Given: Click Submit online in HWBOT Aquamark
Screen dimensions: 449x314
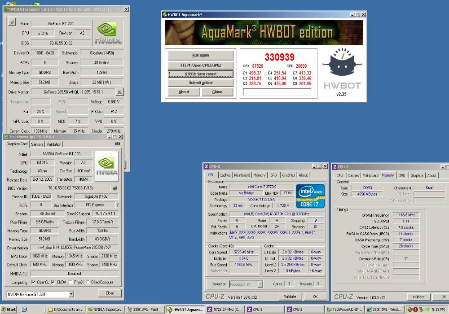Looking at the screenshot, I should tap(201, 83).
